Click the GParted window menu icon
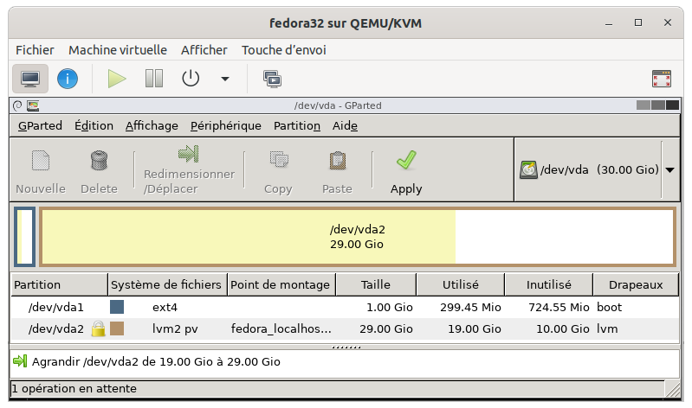 coord(17,105)
